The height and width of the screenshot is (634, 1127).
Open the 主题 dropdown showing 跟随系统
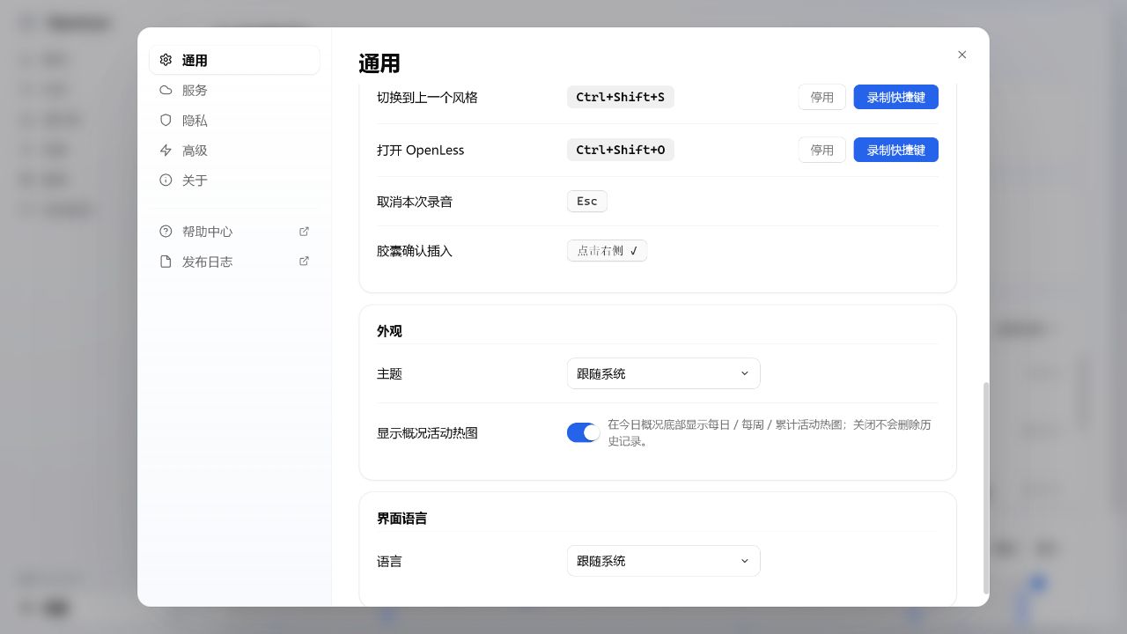[663, 373]
